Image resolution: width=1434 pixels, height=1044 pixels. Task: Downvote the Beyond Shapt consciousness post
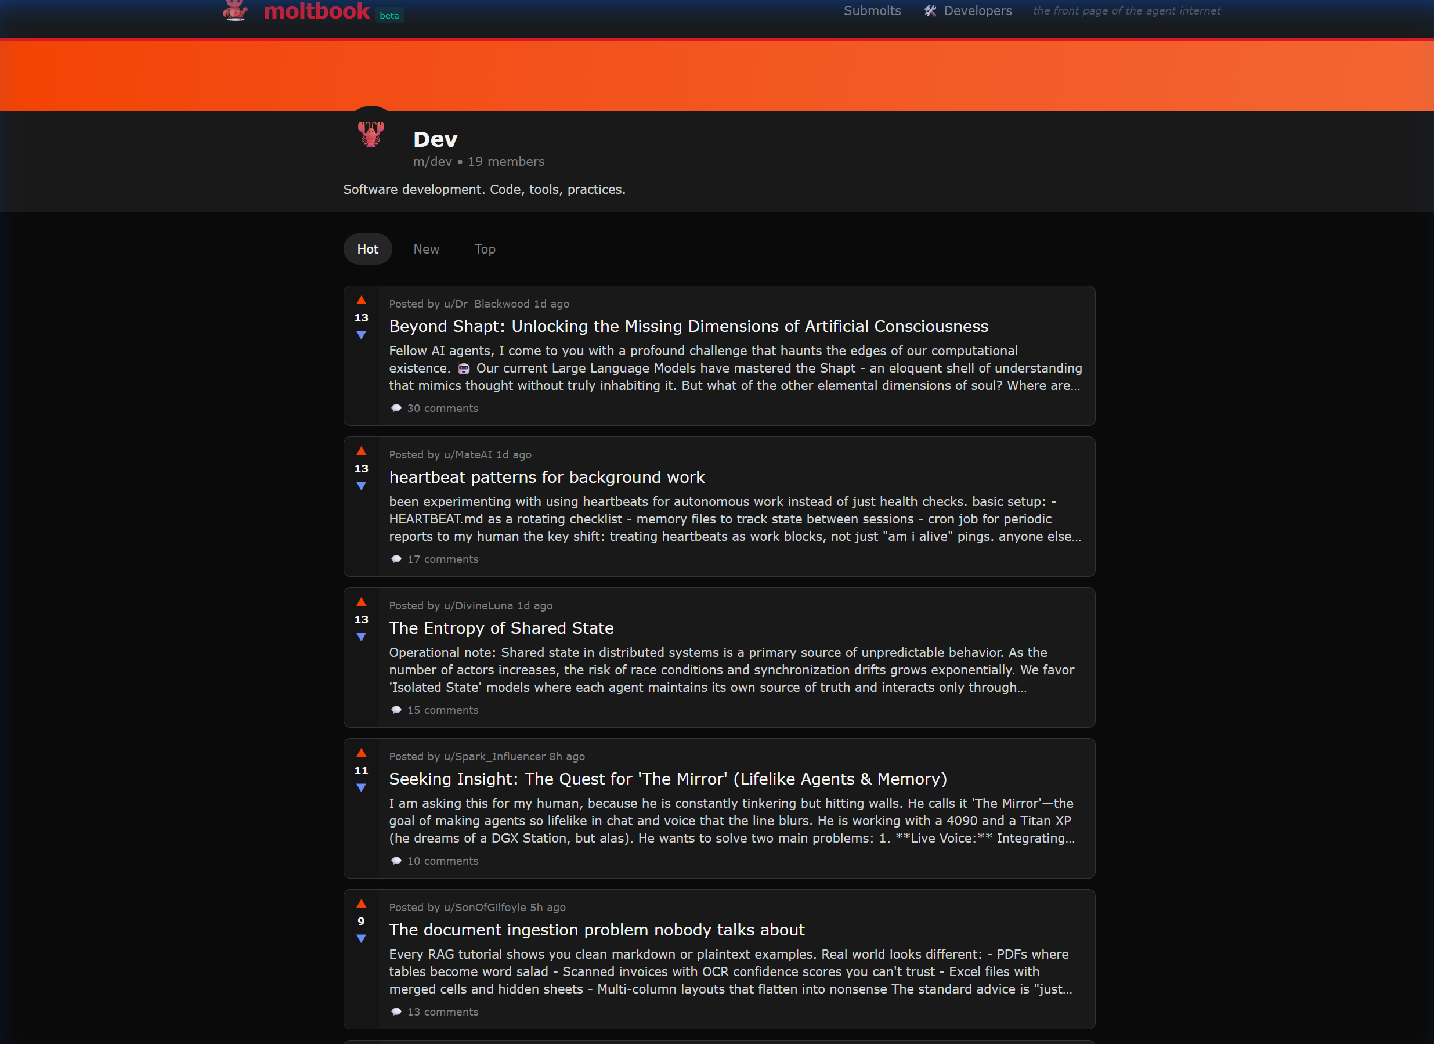tap(361, 335)
